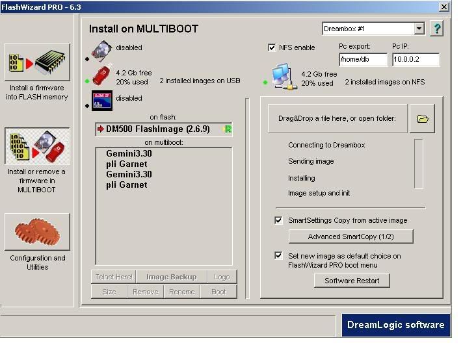Viewport: 476px width, 356px height.
Task: Click the red arrow beside DM500 FlashImage
Action: 101,129
